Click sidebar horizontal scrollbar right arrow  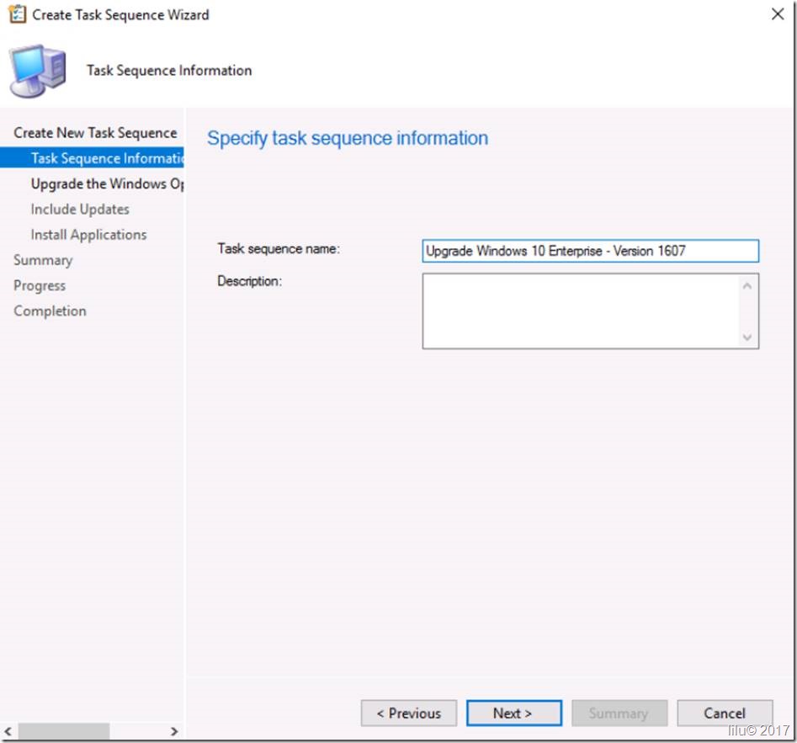[174, 731]
